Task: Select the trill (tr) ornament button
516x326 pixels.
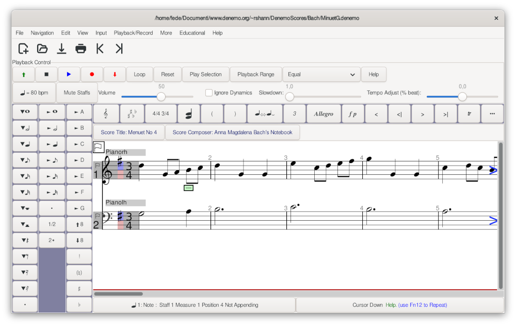Action: pyautogui.click(x=469, y=113)
